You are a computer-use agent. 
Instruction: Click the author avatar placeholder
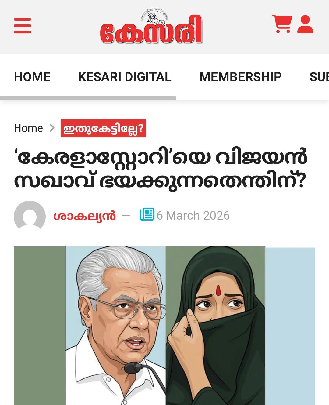click(x=30, y=216)
